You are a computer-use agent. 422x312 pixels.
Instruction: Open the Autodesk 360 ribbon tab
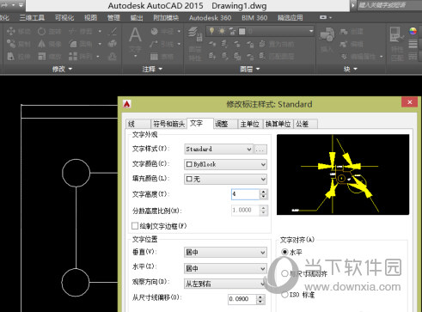pos(210,18)
